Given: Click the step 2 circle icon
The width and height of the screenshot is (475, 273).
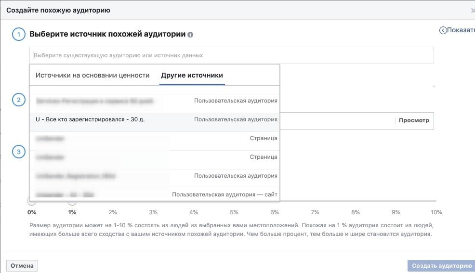Looking at the screenshot, I should pos(18,100).
